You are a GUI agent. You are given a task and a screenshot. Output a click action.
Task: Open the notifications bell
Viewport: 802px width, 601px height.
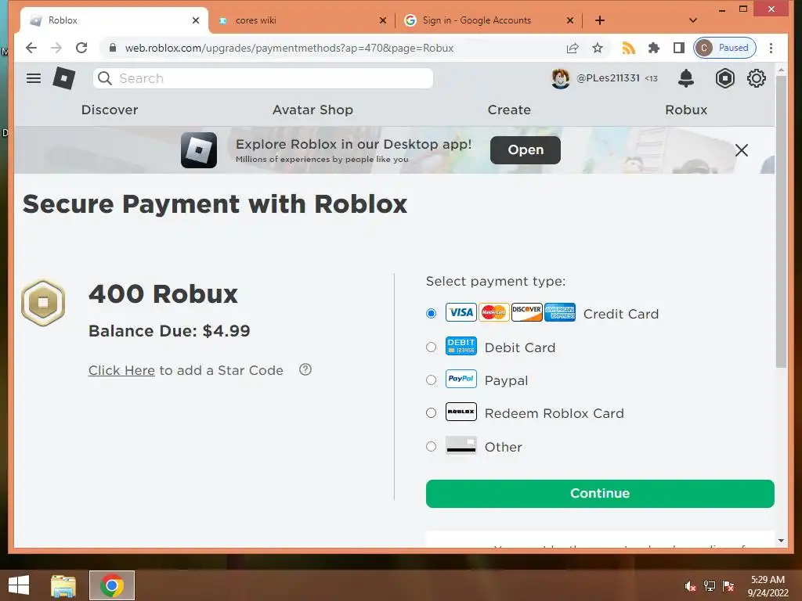point(686,78)
